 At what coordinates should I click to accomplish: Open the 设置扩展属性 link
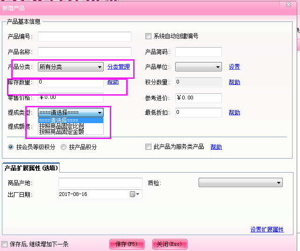point(267,230)
